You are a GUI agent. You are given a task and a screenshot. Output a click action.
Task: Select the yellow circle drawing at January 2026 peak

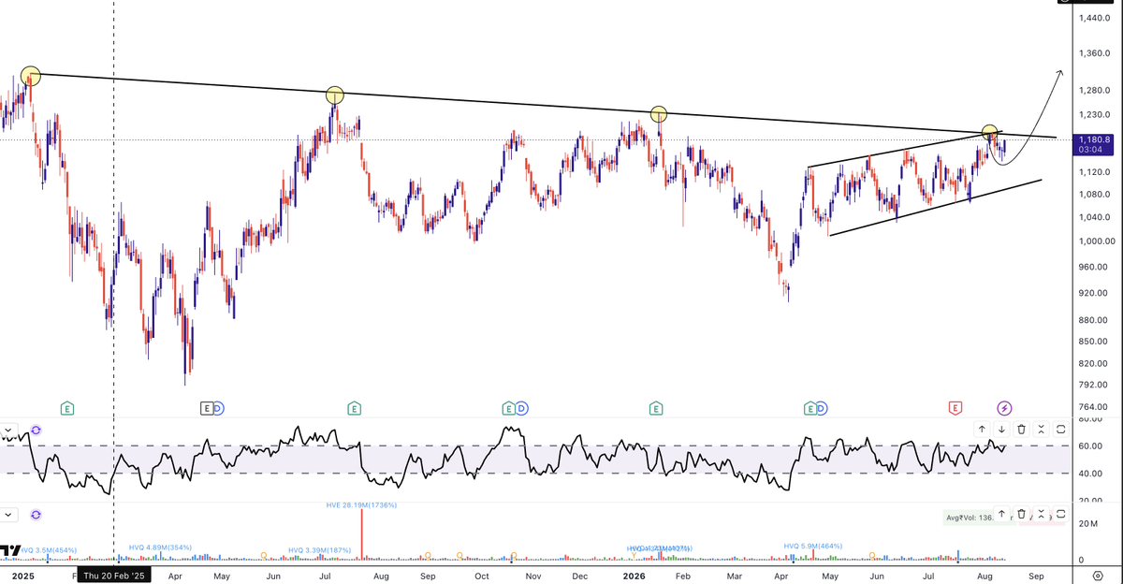(659, 113)
